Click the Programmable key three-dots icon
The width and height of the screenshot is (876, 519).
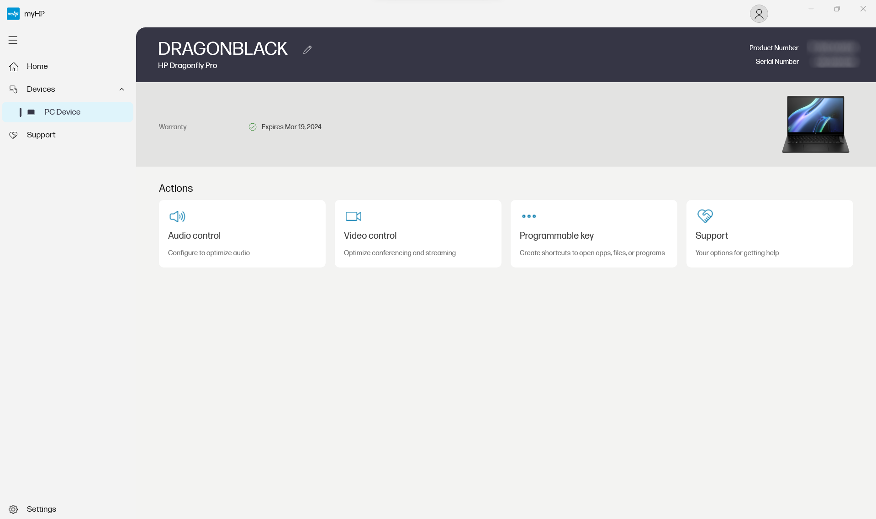point(529,216)
